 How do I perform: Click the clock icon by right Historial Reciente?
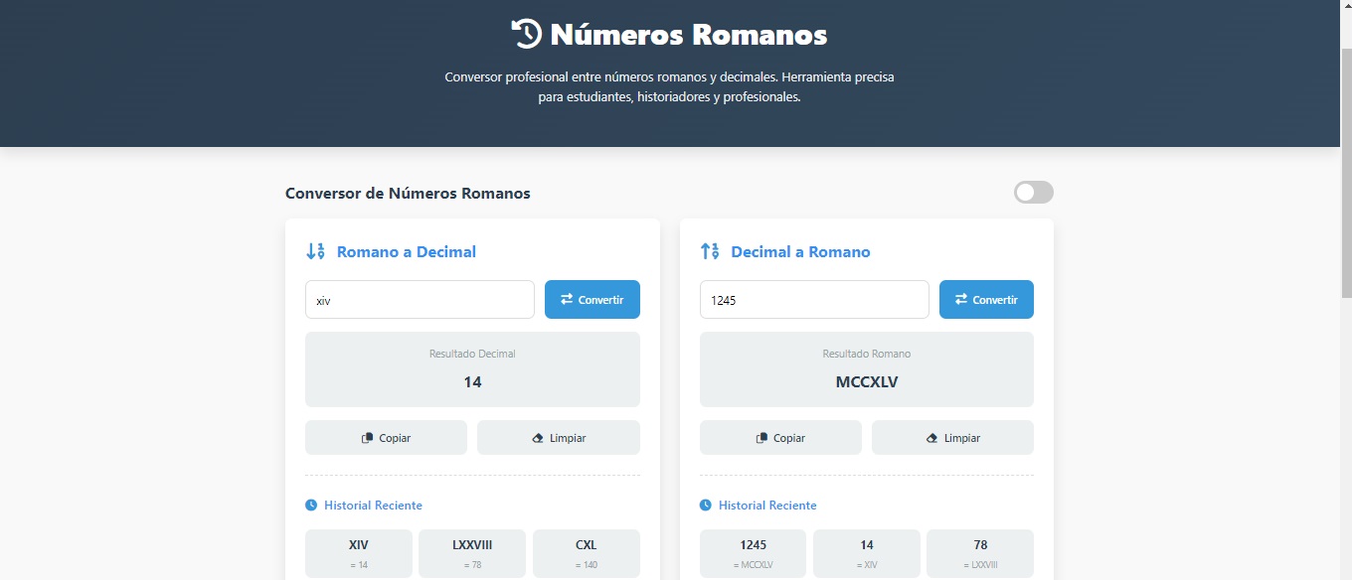(x=704, y=505)
